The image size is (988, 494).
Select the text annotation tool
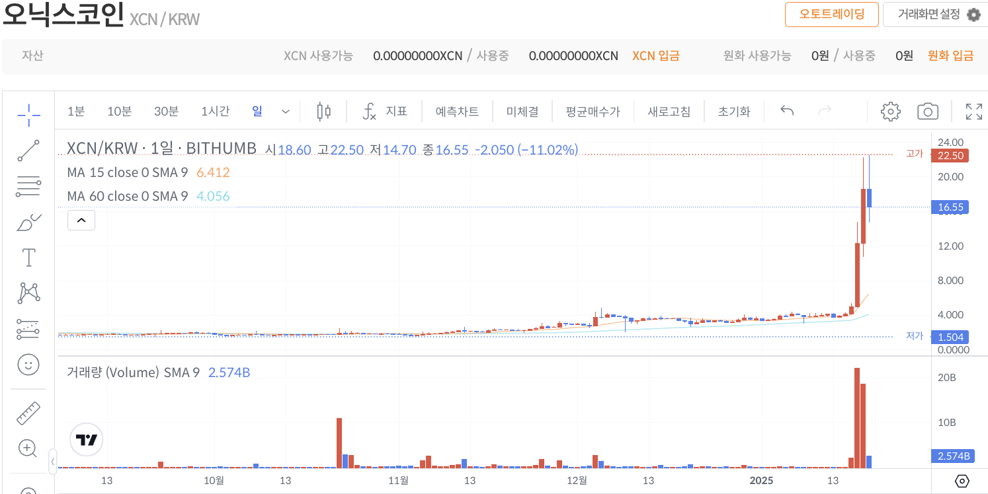pyautogui.click(x=28, y=258)
